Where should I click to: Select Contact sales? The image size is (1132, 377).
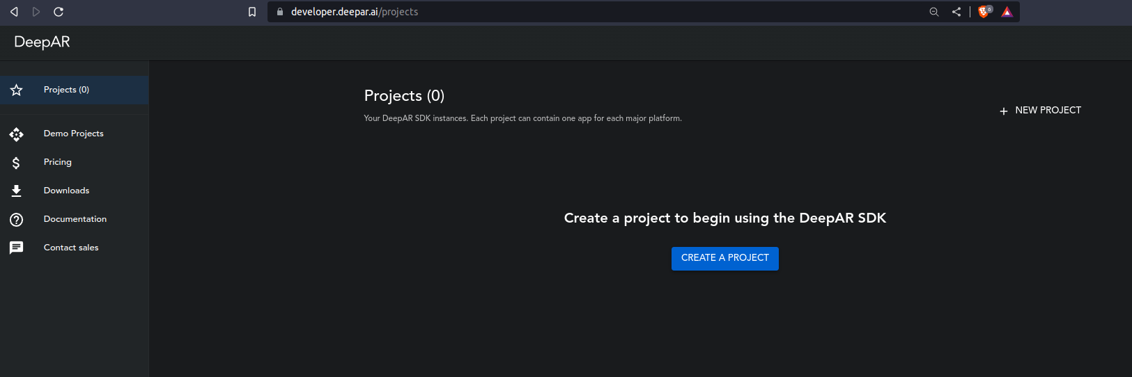click(75, 248)
